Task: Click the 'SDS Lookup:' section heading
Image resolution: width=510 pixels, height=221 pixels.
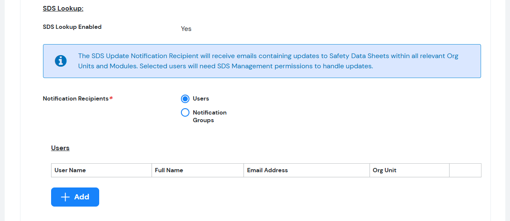Action: click(63, 9)
